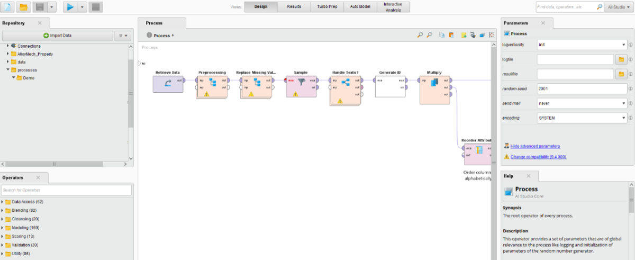Expand the Cleansing (28) operator group
The image size is (635, 260).
click(2, 219)
